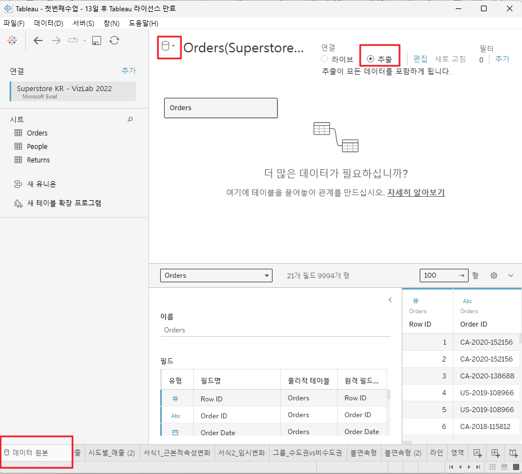Open the data source cylinder icon menu

point(168,46)
